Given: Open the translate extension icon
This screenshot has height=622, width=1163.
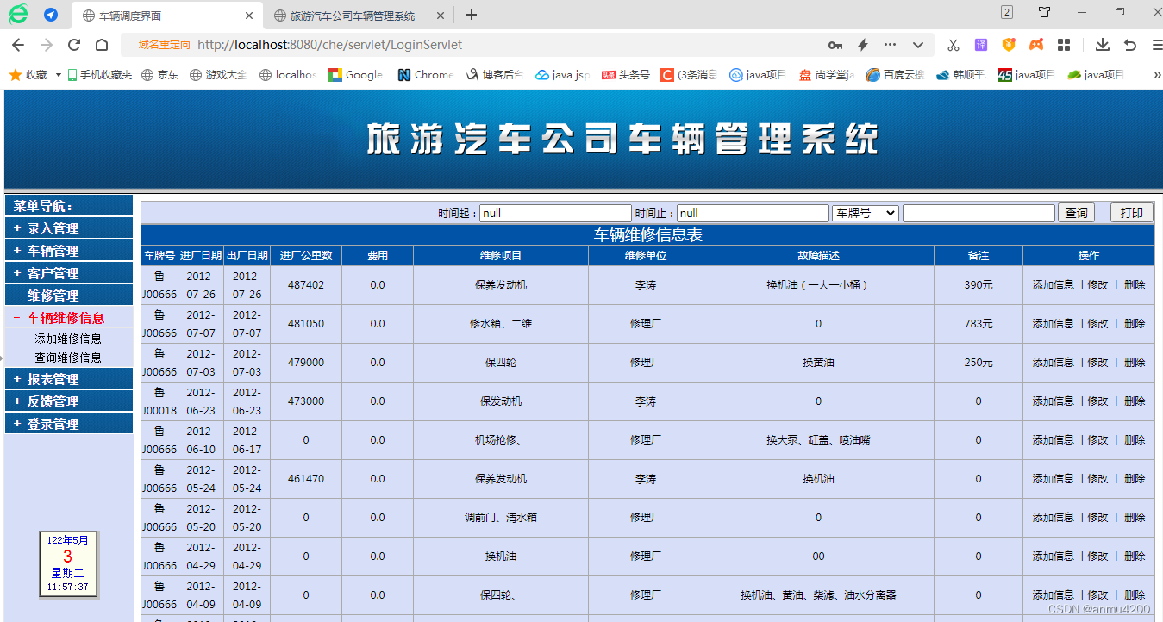Looking at the screenshot, I should coord(981,44).
